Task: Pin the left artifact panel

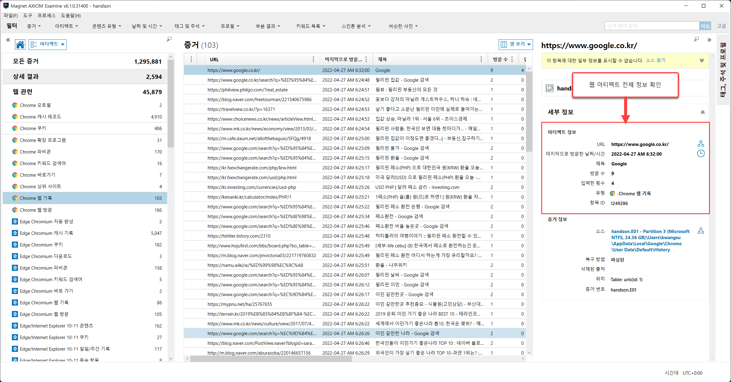Action: click(x=169, y=39)
